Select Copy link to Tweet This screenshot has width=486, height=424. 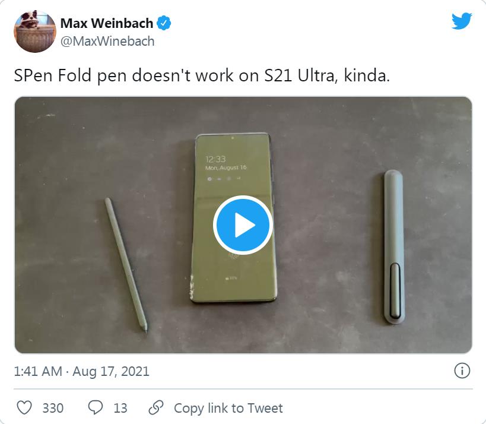228,408
